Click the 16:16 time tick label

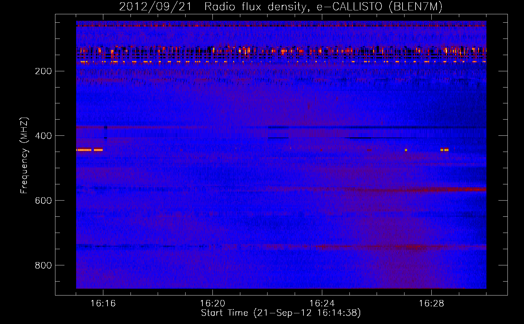[x=103, y=304]
